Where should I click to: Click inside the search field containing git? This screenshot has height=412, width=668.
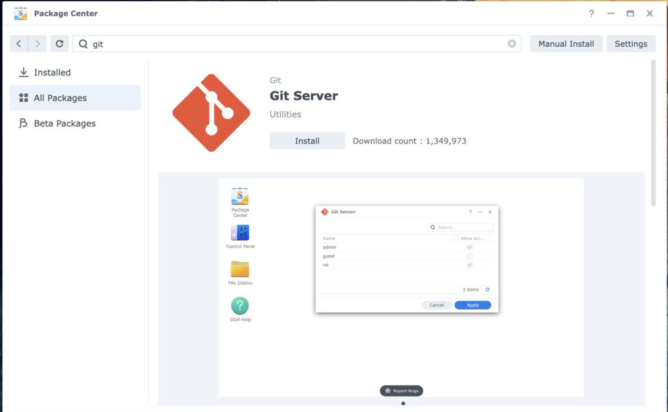[x=297, y=44]
